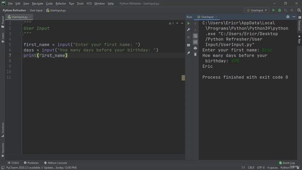Debug UserInput with the bug icon

279,10
